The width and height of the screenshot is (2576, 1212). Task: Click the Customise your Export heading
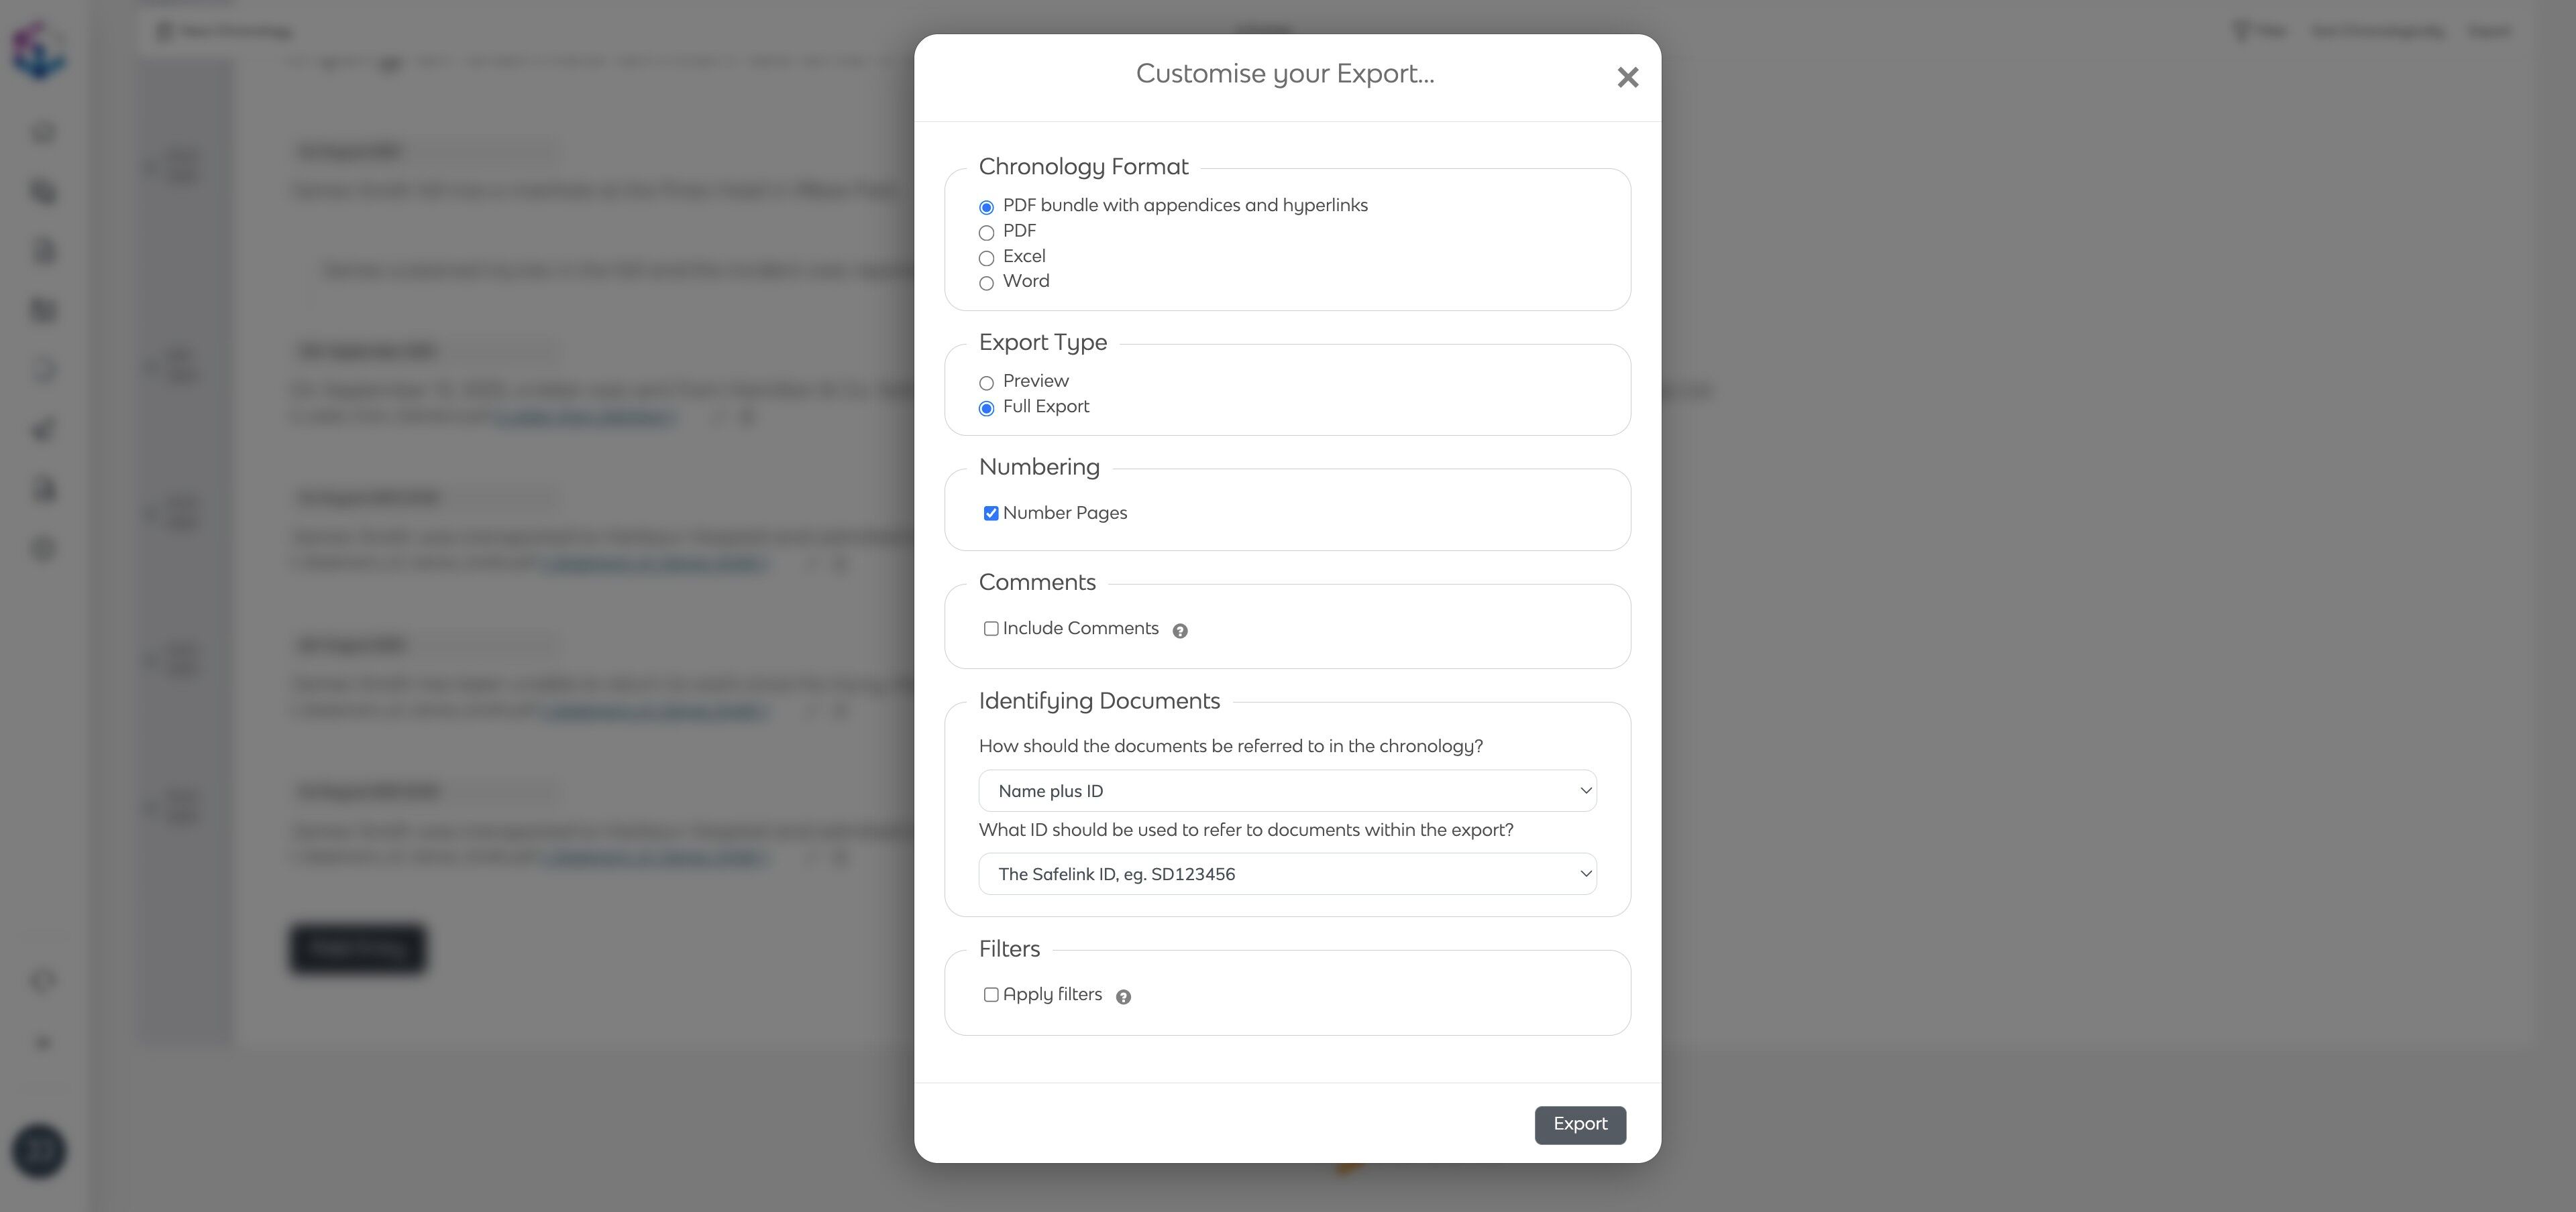pyautogui.click(x=1284, y=74)
